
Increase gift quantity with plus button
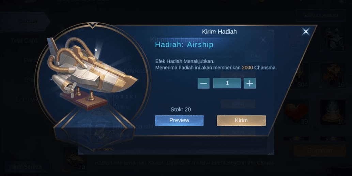click(x=250, y=83)
